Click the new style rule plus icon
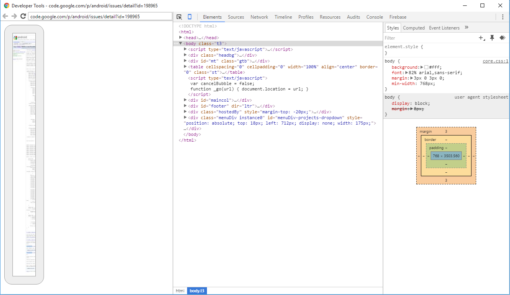 pos(482,38)
